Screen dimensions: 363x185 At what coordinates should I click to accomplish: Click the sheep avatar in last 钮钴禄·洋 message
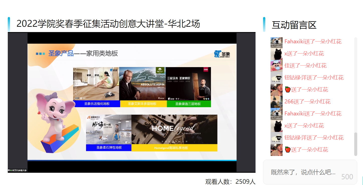pyautogui.click(x=277, y=138)
